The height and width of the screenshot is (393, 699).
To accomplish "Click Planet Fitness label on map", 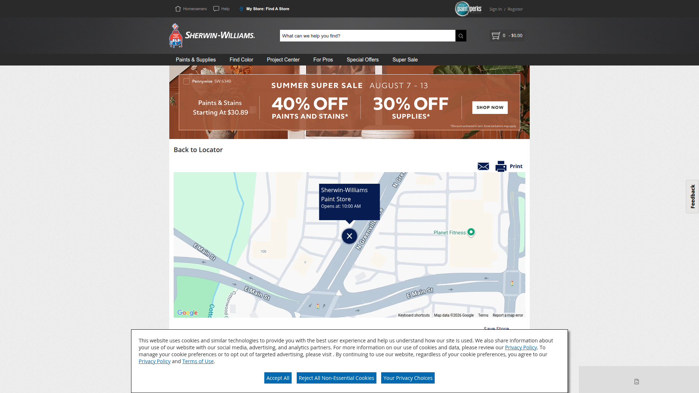I will tap(450, 233).
